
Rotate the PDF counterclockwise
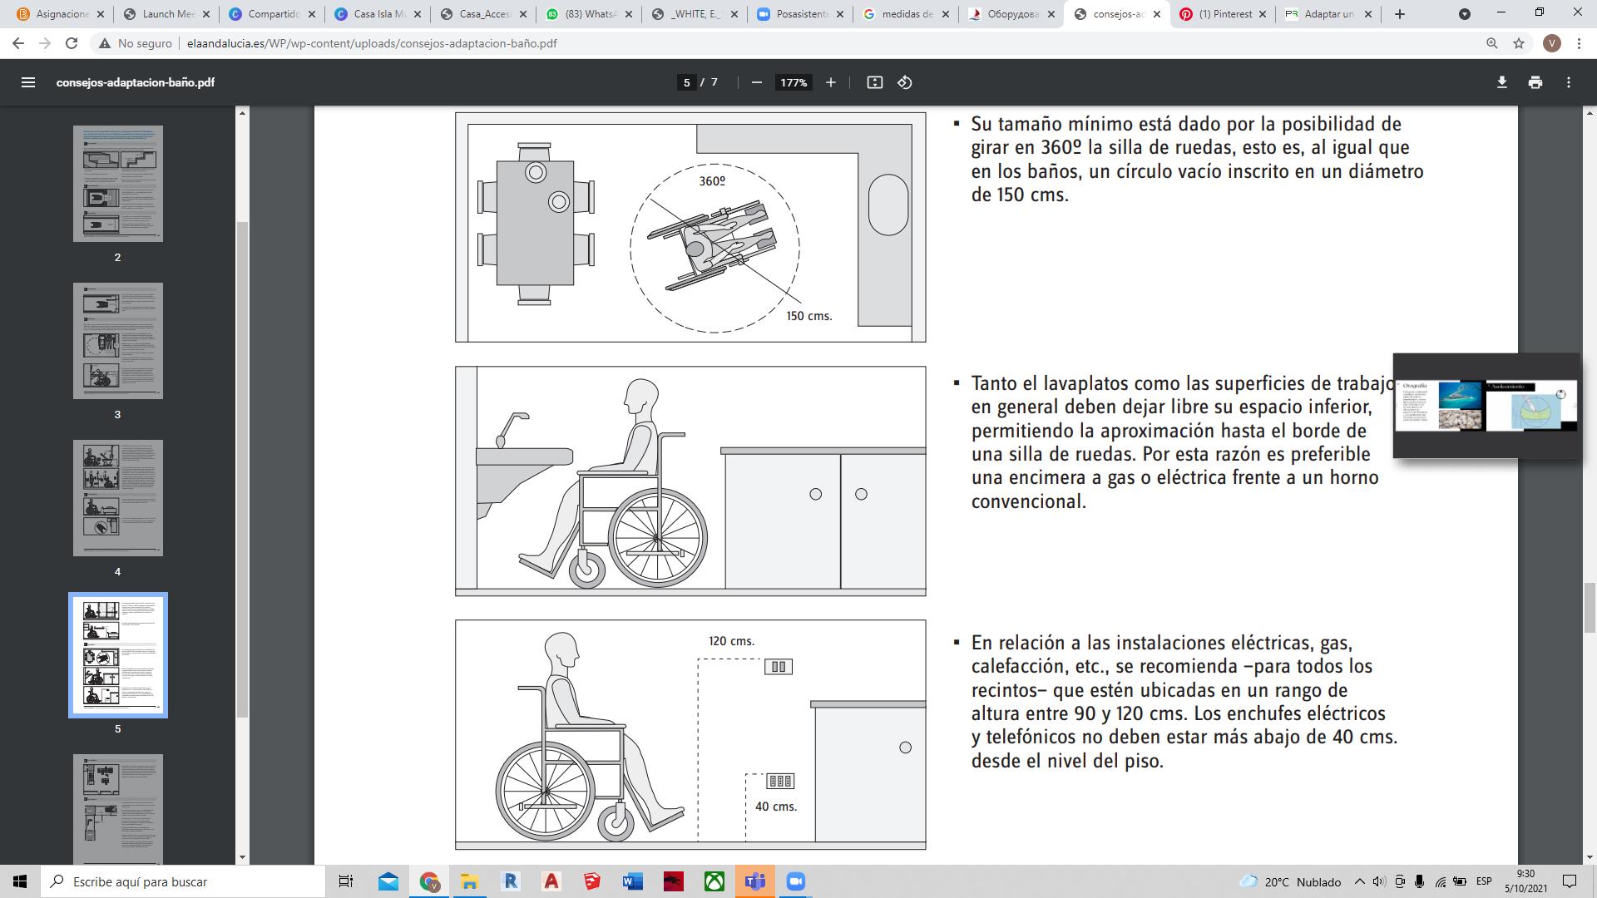click(905, 82)
